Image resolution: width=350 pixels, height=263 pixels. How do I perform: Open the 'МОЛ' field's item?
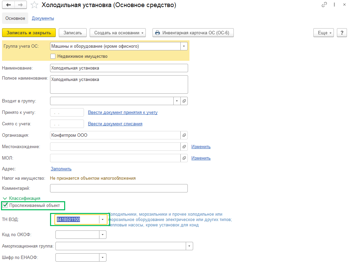pos(184,158)
